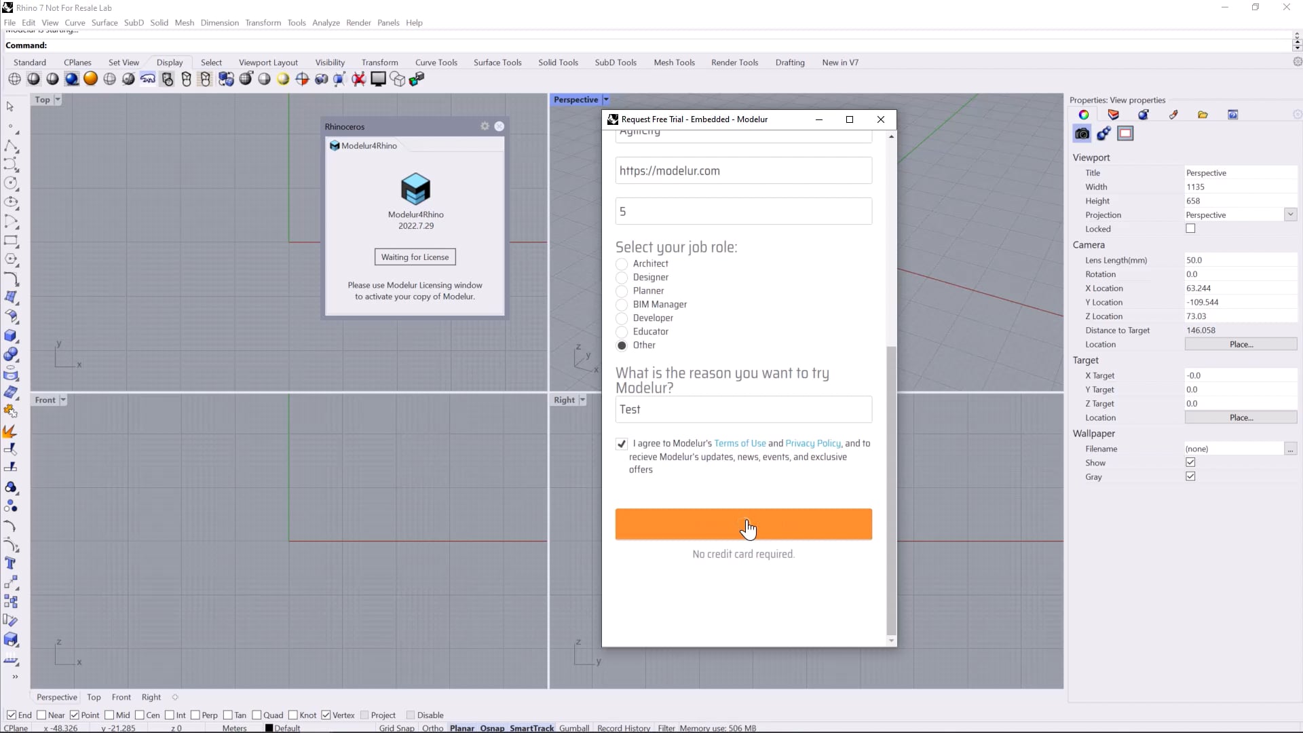Toggle the Locked viewport checkbox
Screen dimensions: 1303x733
coord(1190,229)
